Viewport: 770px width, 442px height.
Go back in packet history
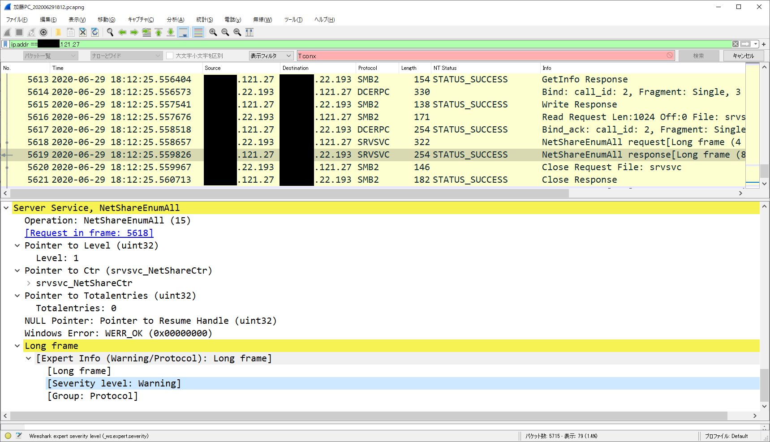[122, 32]
